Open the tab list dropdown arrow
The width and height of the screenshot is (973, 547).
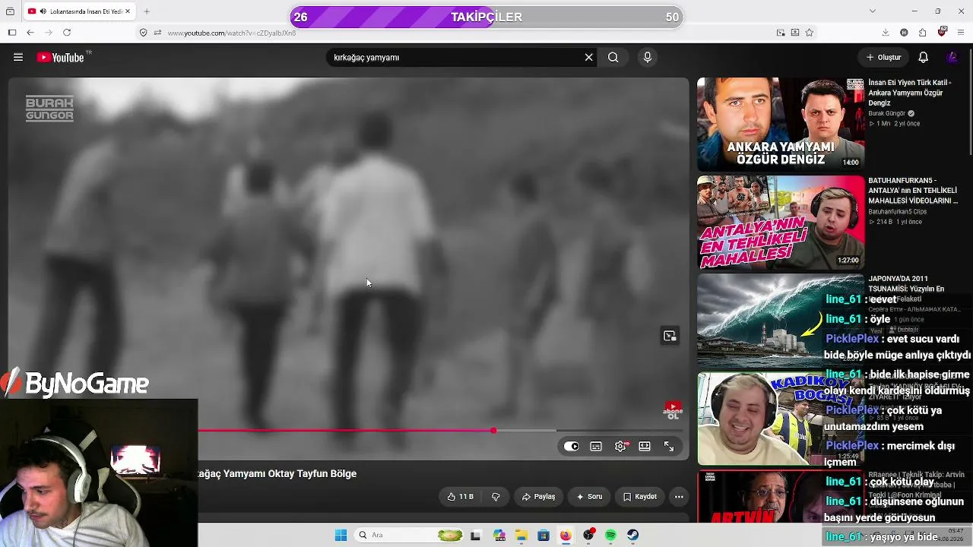872,11
